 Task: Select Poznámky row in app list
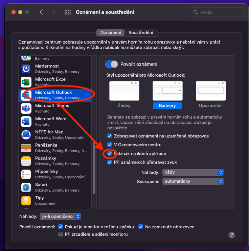(x=55, y=161)
